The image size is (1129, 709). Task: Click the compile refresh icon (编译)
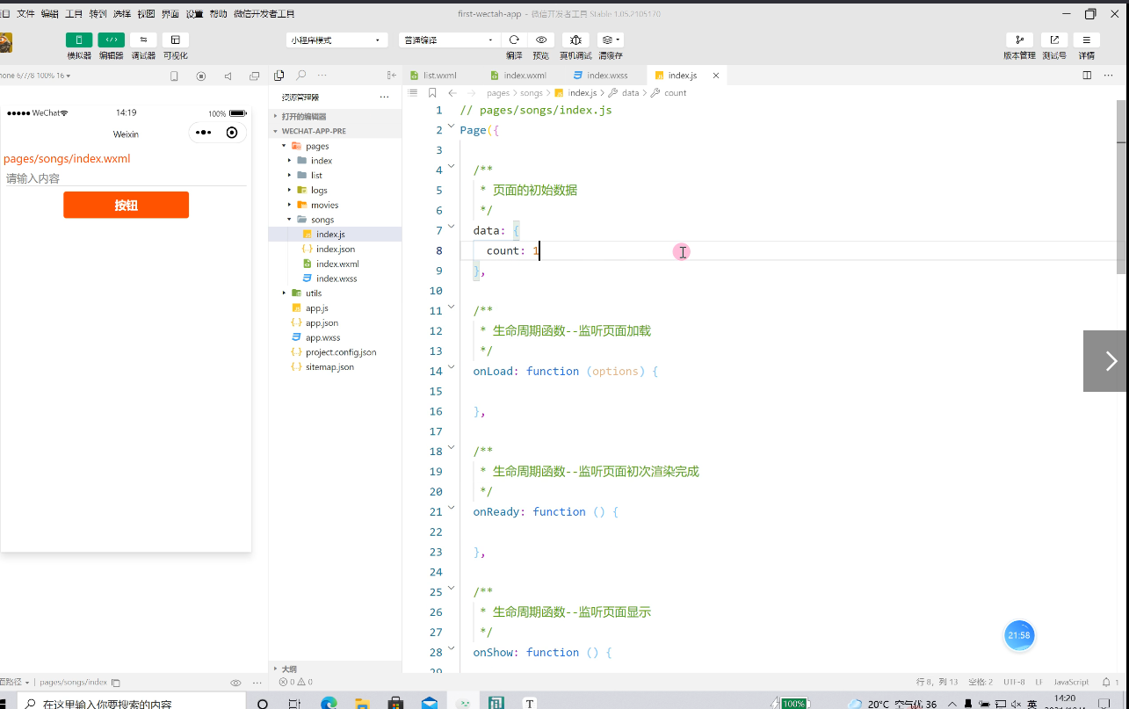514,40
